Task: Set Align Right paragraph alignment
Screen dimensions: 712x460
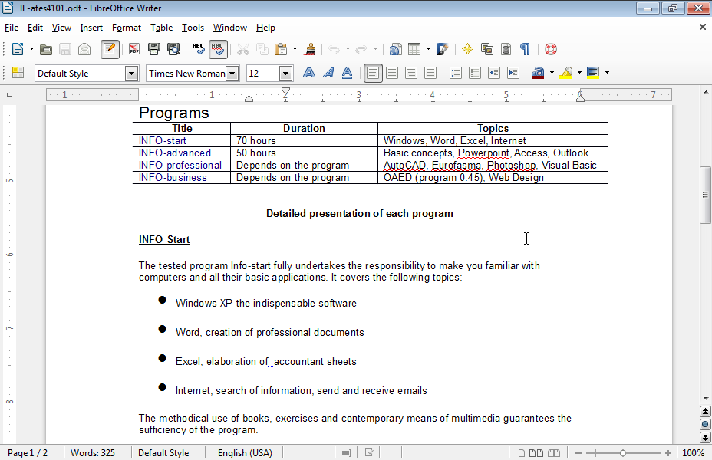Action: tap(411, 73)
